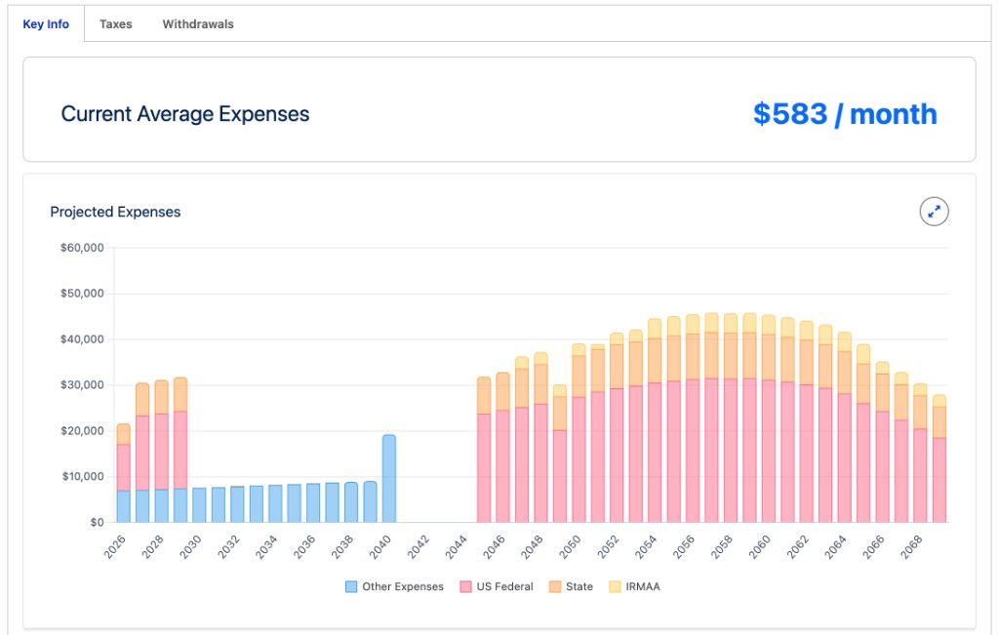This screenshot has height=635, width=999.
Task: Click the 2054 x-axis label
Action: (646, 547)
